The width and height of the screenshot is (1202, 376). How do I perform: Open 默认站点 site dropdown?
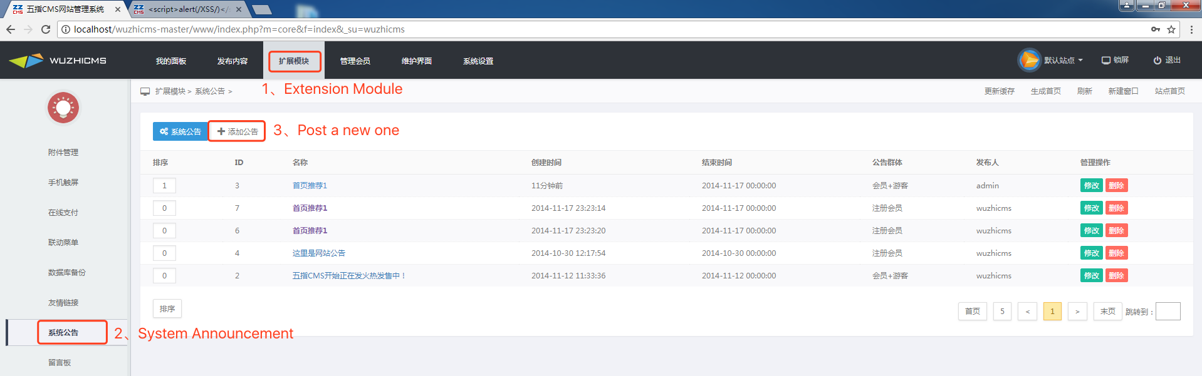(x=1063, y=61)
